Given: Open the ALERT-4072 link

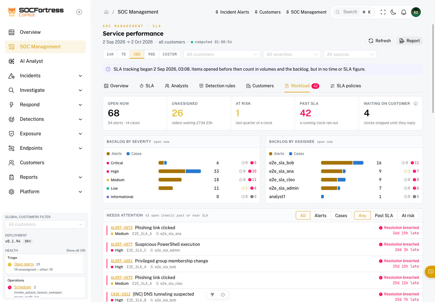Looking at the screenshot, I should click(122, 228).
